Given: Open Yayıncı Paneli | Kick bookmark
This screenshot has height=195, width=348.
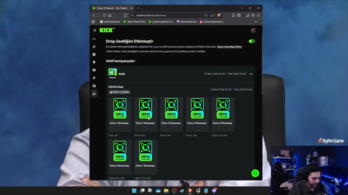Looking at the screenshot, I should (135, 22).
